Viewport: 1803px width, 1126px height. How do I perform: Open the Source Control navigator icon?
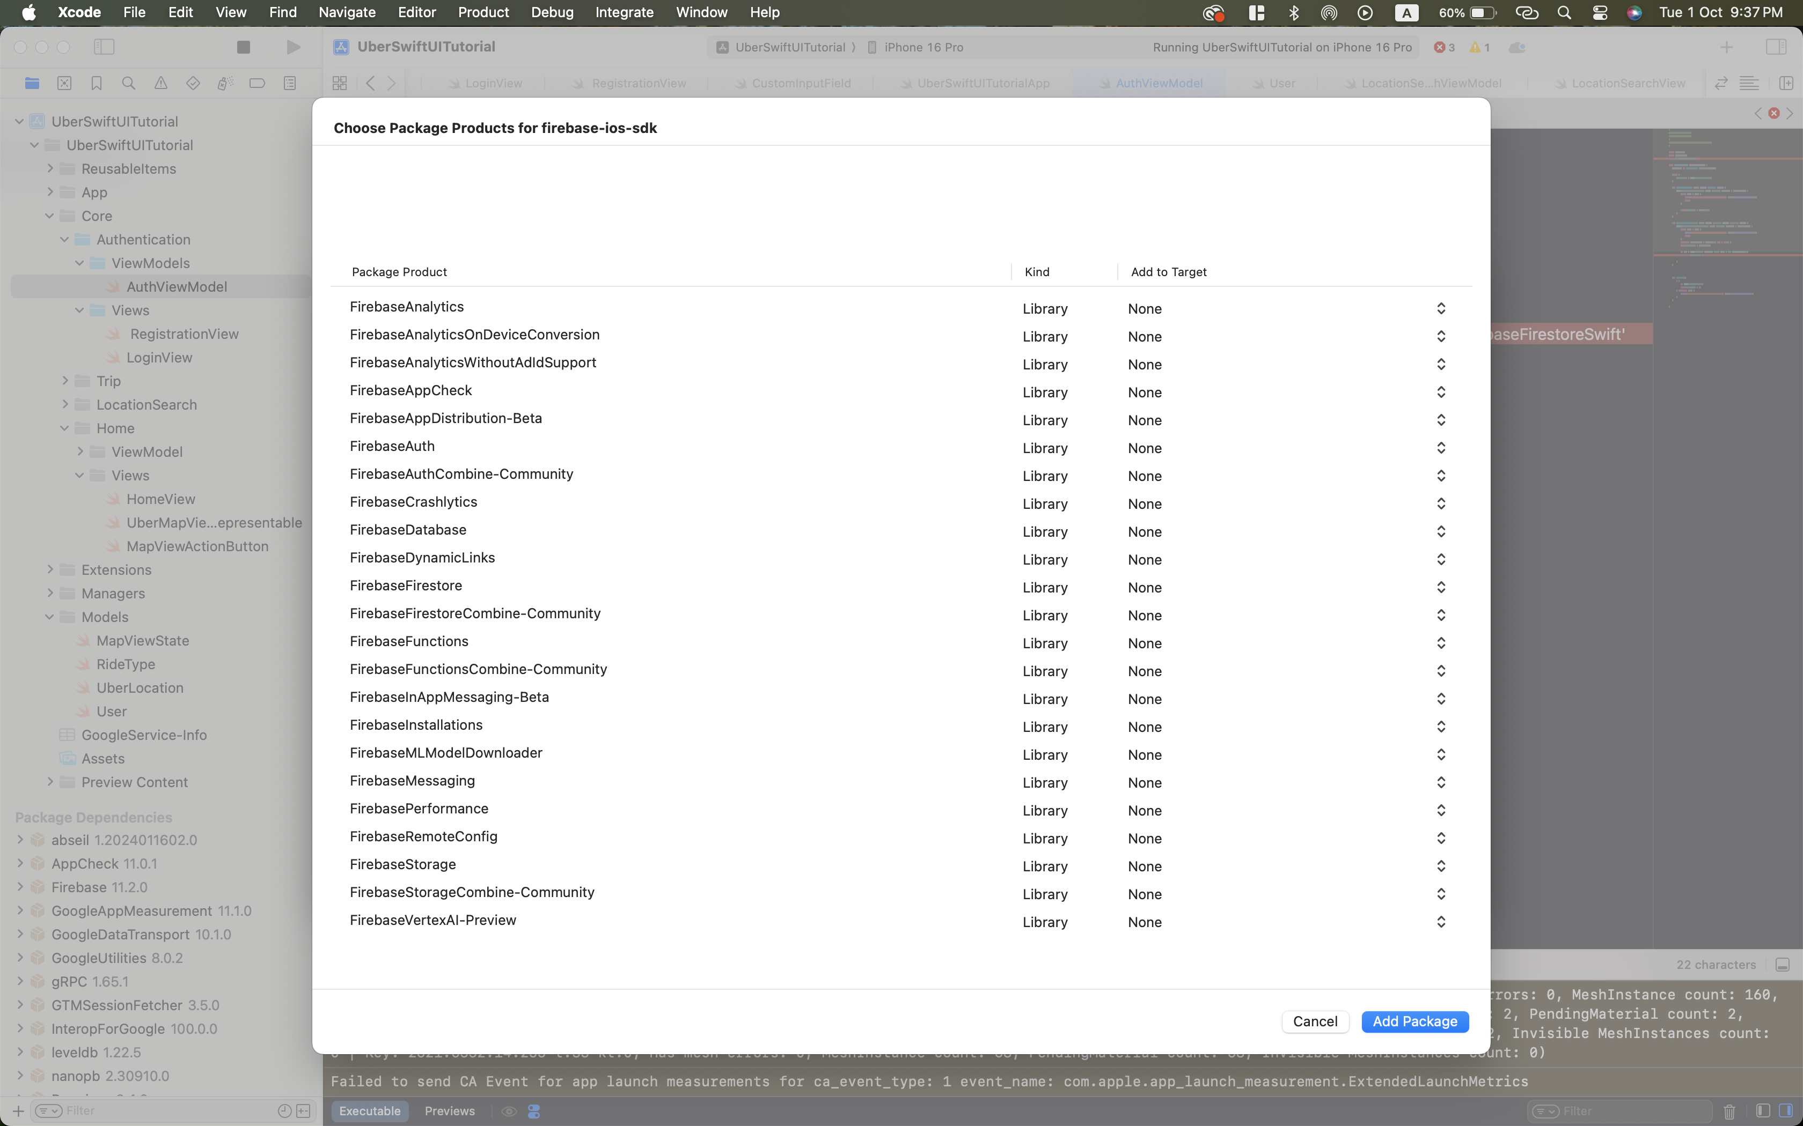pyautogui.click(x=64, y=84)
